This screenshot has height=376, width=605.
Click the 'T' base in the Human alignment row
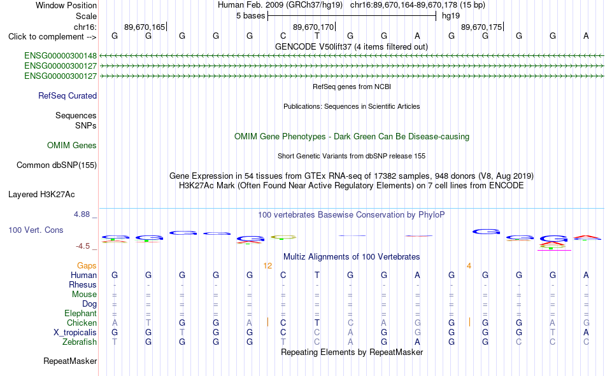coord(317,275)
